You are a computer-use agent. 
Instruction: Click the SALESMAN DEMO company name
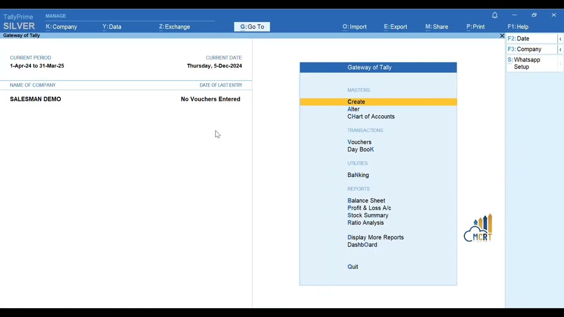click(35, 99)
